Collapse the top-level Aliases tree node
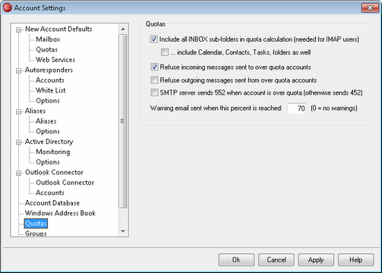Viewport: 382px width, 273px height. 18,111
